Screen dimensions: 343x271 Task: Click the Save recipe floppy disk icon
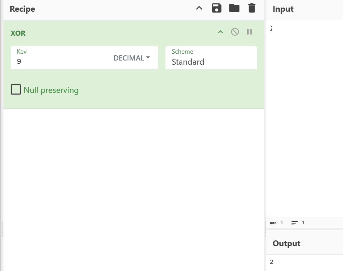[216, 8]
